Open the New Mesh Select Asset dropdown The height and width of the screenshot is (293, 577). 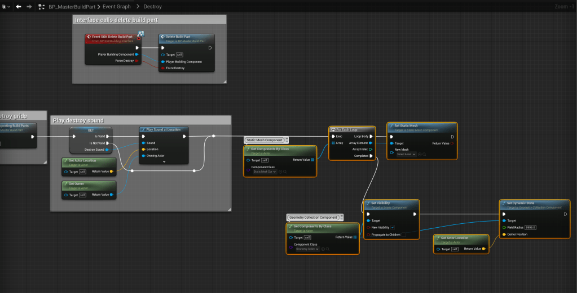[x=406, y=154]
